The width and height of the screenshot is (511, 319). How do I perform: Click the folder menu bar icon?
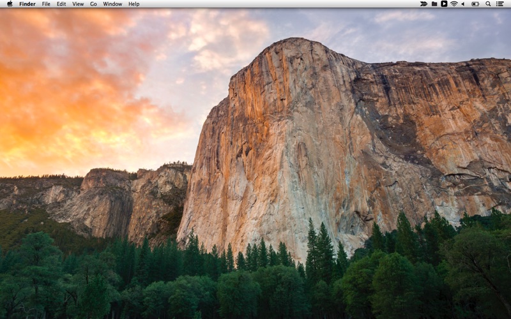434,4
